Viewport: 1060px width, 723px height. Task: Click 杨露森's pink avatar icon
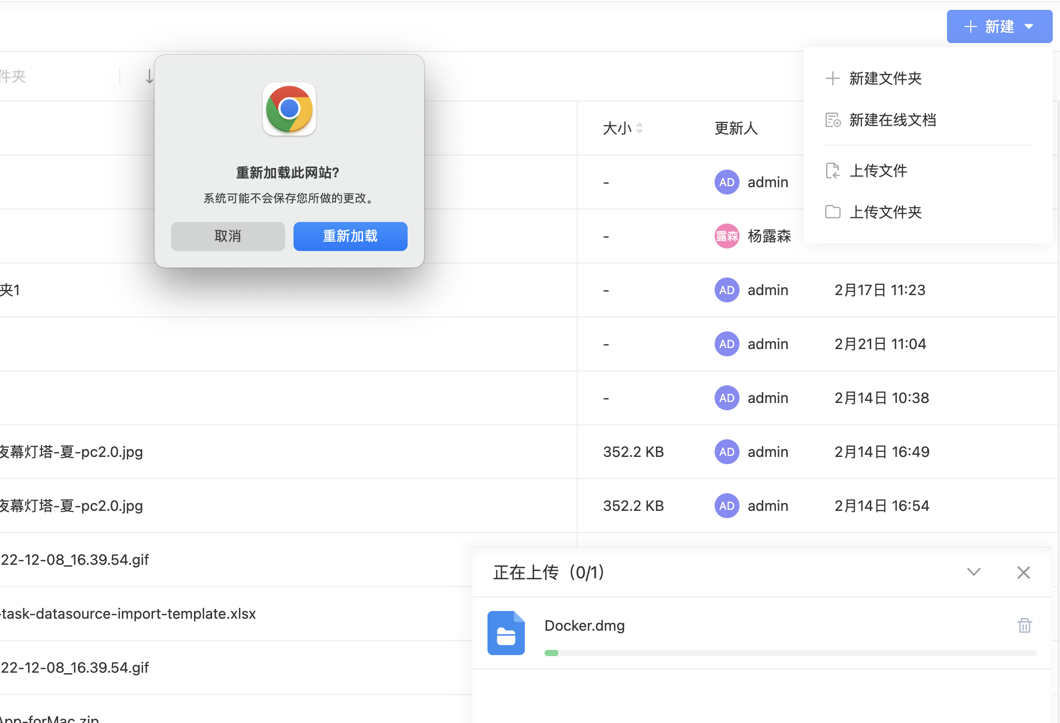[727, 237]
